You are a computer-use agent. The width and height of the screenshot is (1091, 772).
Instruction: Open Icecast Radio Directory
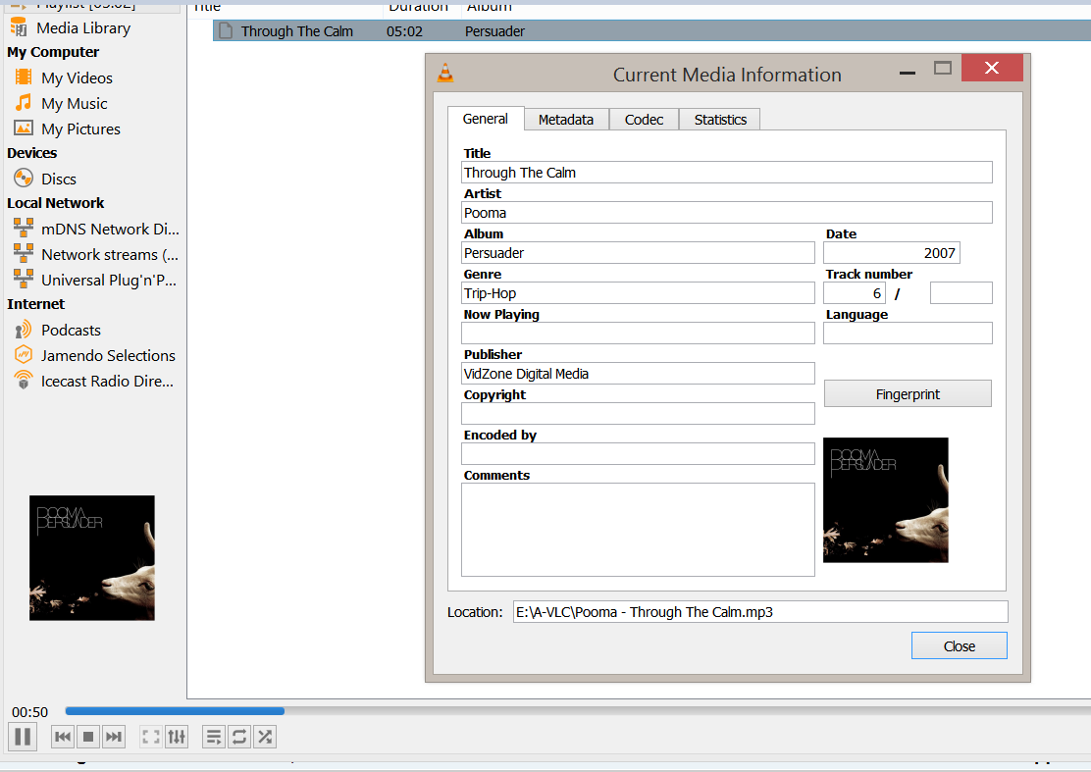click(94, 382)
